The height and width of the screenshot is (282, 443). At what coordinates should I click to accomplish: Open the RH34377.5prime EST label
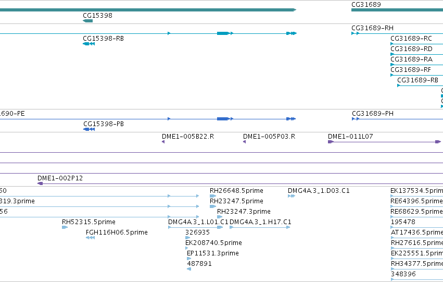pos(417,264)
